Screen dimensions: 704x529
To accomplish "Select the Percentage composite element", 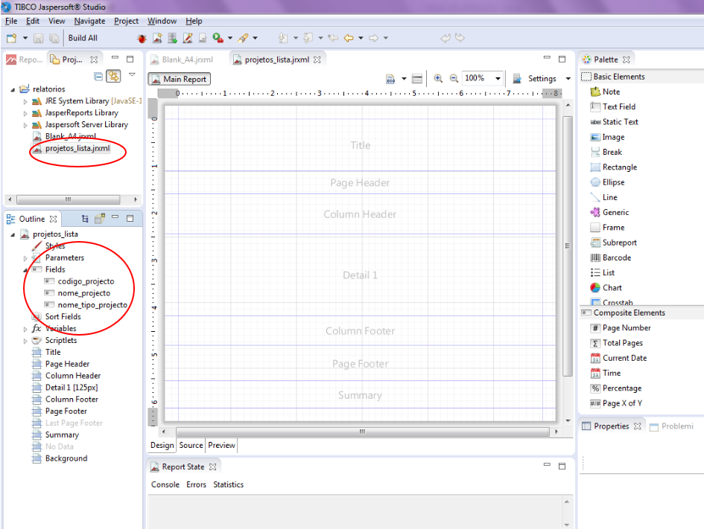I will click(x=616, y=388).
